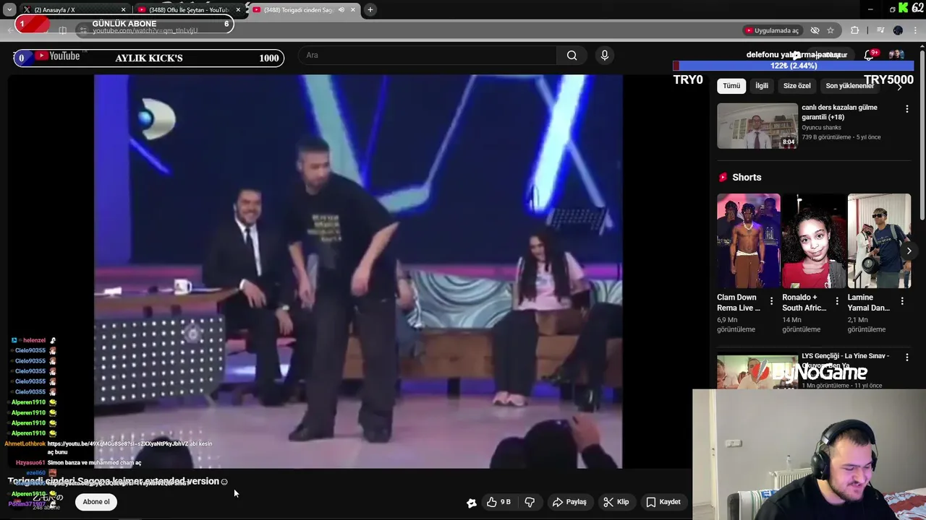Open options for LYS Gençliği video
This screenshot has width=926, height=520.
907,357
